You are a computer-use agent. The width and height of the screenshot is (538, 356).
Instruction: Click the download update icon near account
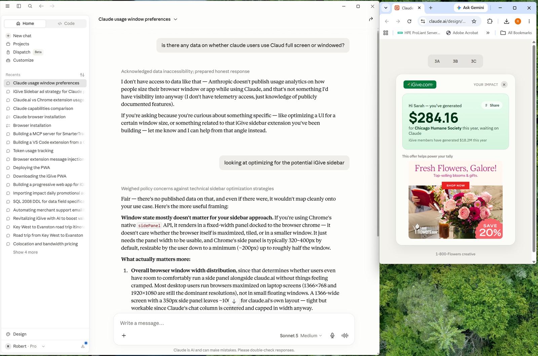[83, 346]
